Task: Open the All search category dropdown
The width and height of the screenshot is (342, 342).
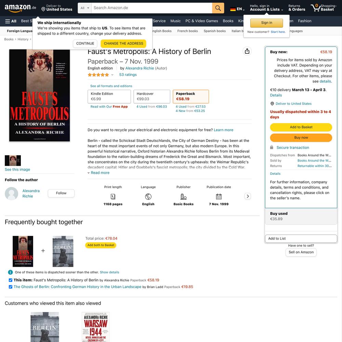Action: [84, 8]
